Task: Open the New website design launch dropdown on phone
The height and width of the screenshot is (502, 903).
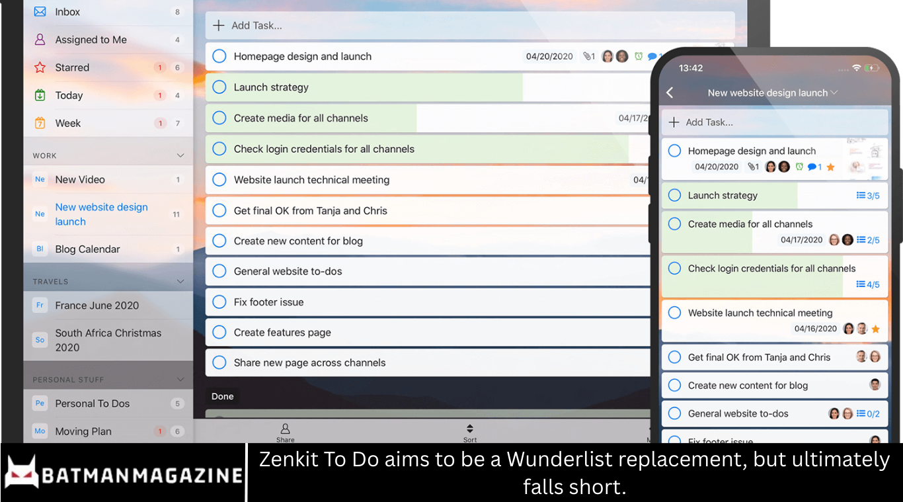Action: pos(834,93)
